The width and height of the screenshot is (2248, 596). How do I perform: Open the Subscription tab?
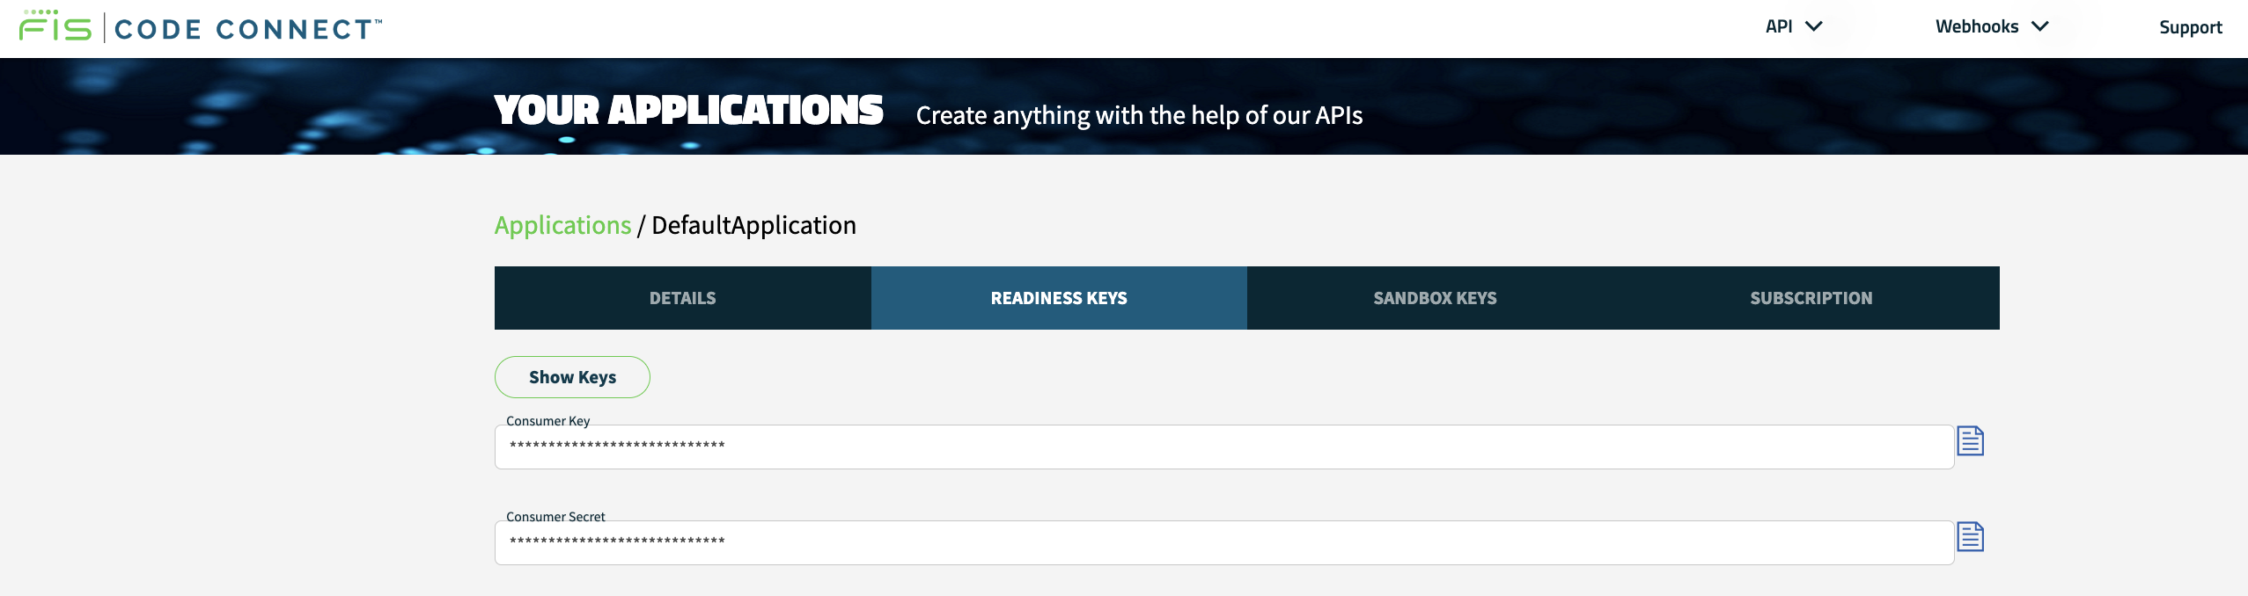[x=1811, y=297]
